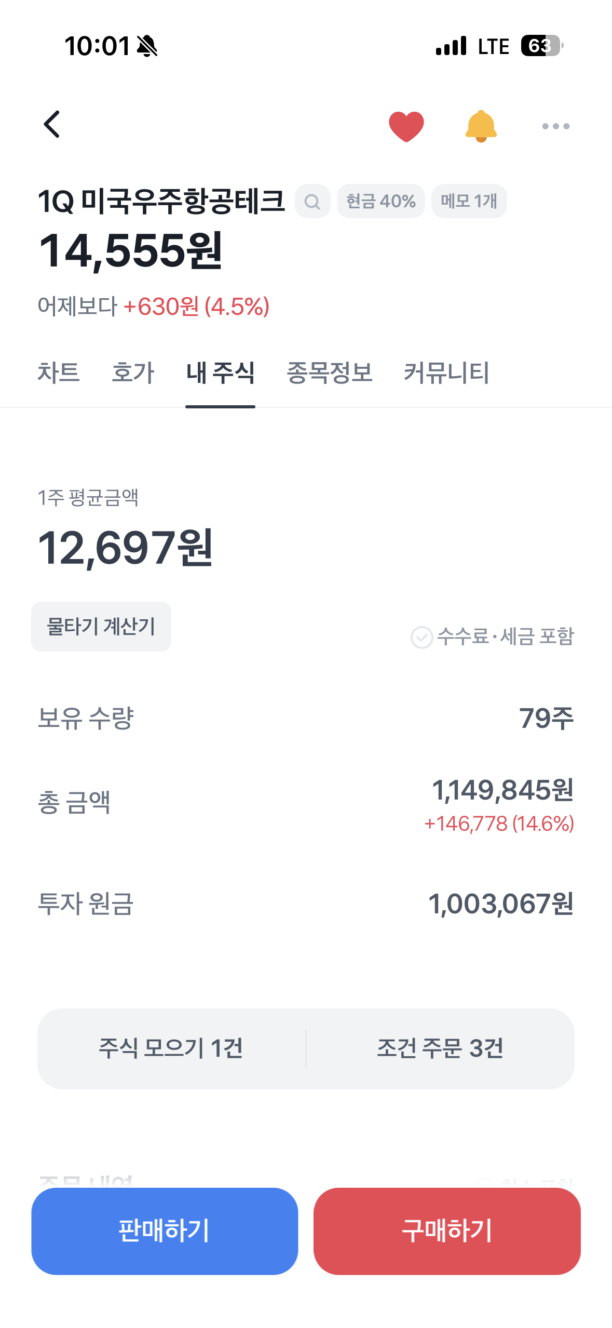Open the three-dot more options menu
The width and height of the screenshot is (612, 1328).
tap(555, 126)
